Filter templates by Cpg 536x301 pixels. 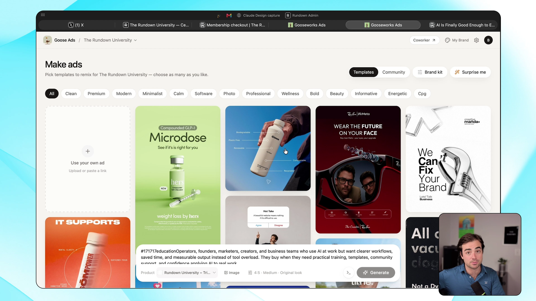tap(422, 94)
